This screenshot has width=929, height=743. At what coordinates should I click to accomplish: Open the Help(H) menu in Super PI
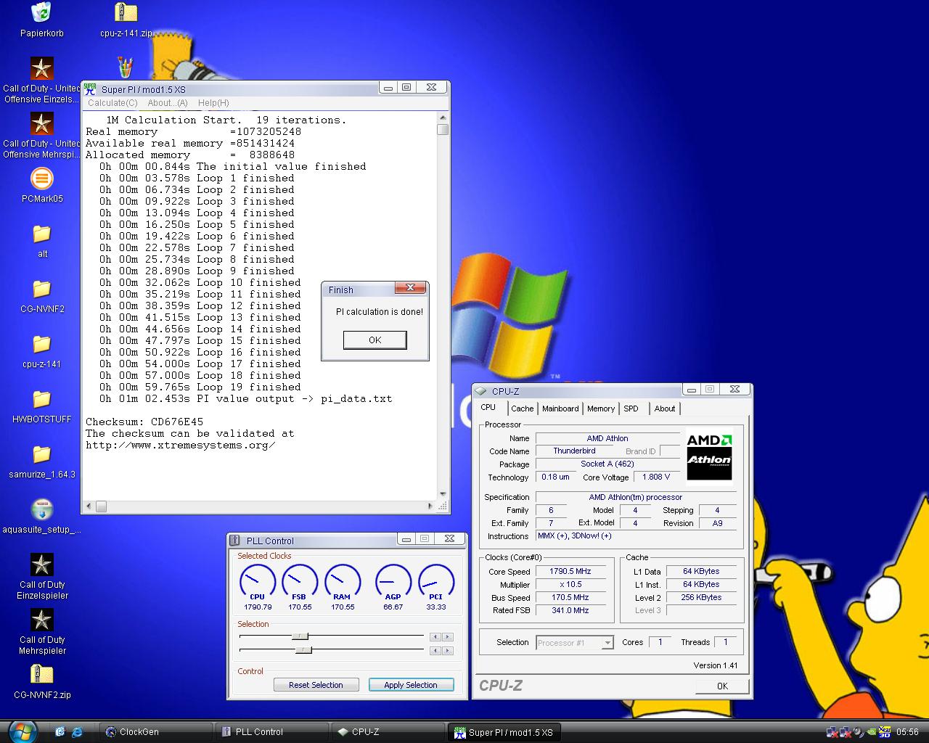click(x=213, y=103)
